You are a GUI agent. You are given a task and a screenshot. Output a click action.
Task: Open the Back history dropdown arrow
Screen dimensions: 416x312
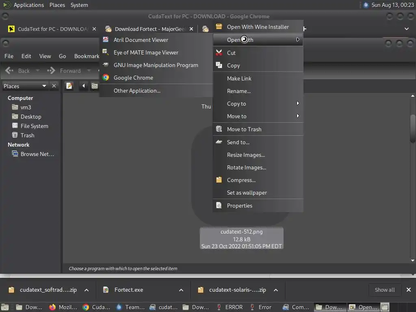tap(37, 71)
